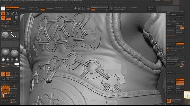Click the large orange gizmo circle icon
This screenshot has width=190, height=106.
tap(5, 90)
